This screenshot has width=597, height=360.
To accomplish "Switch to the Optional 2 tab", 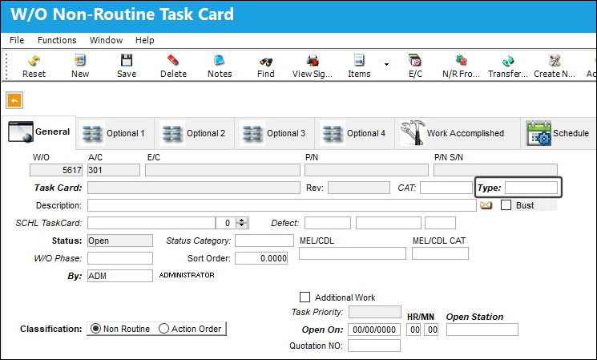I will coord(195,133).
